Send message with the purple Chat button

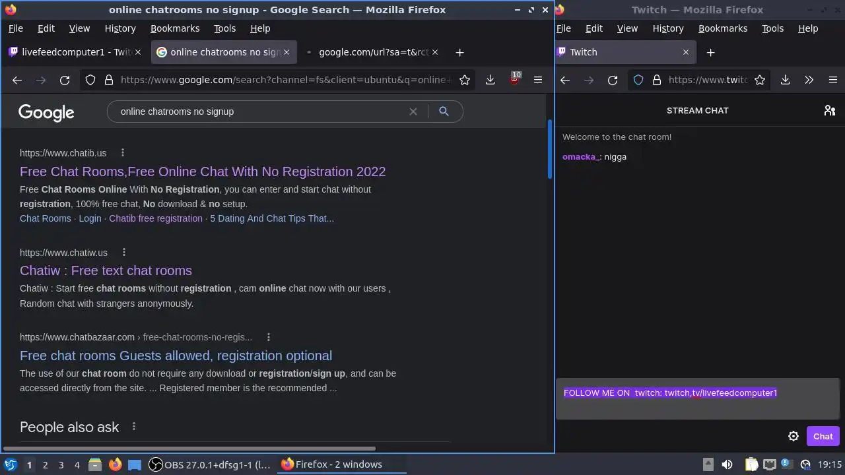click(823, 436)
